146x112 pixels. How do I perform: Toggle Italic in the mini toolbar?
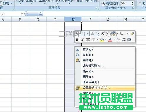pos(83,40)
